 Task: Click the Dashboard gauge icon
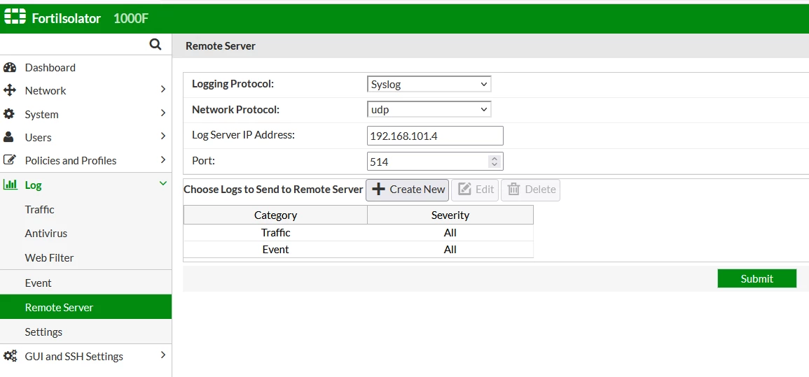[x=9, y=67]
